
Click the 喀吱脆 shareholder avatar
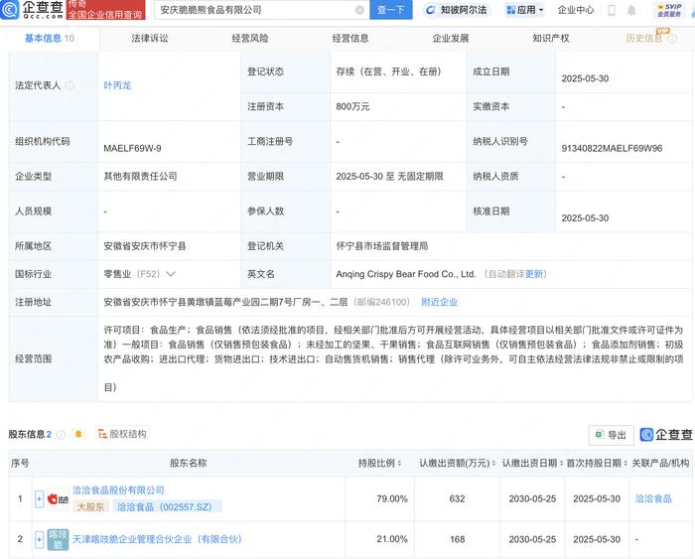click(x=58, y=539)
